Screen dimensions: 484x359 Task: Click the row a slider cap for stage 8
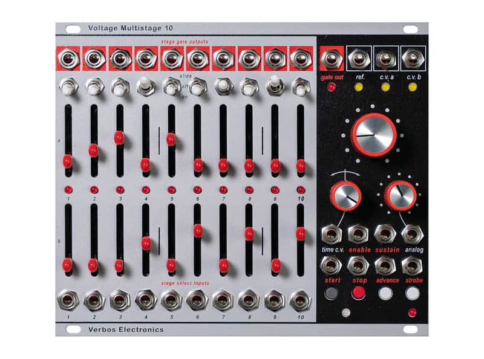(x=249, y=166)
